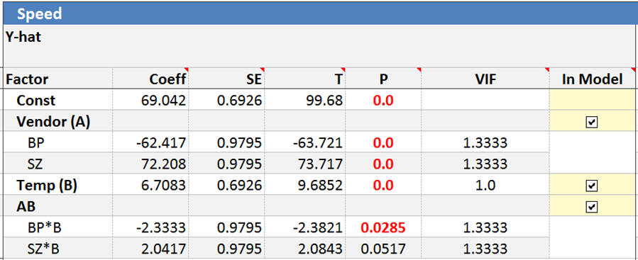
Task: Toggle Temp (B) In Model checkbox
Action: click(x=592, y=186)
